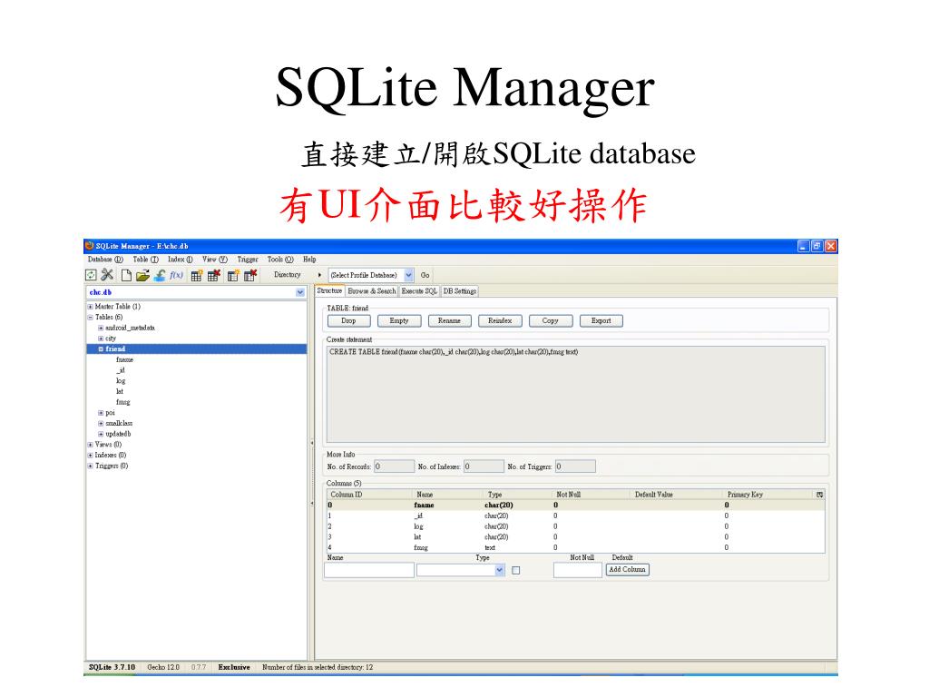This screenshot has width=929, height=697.
Task: Switch to the Browse & Search tab
Action: [371, 291]
